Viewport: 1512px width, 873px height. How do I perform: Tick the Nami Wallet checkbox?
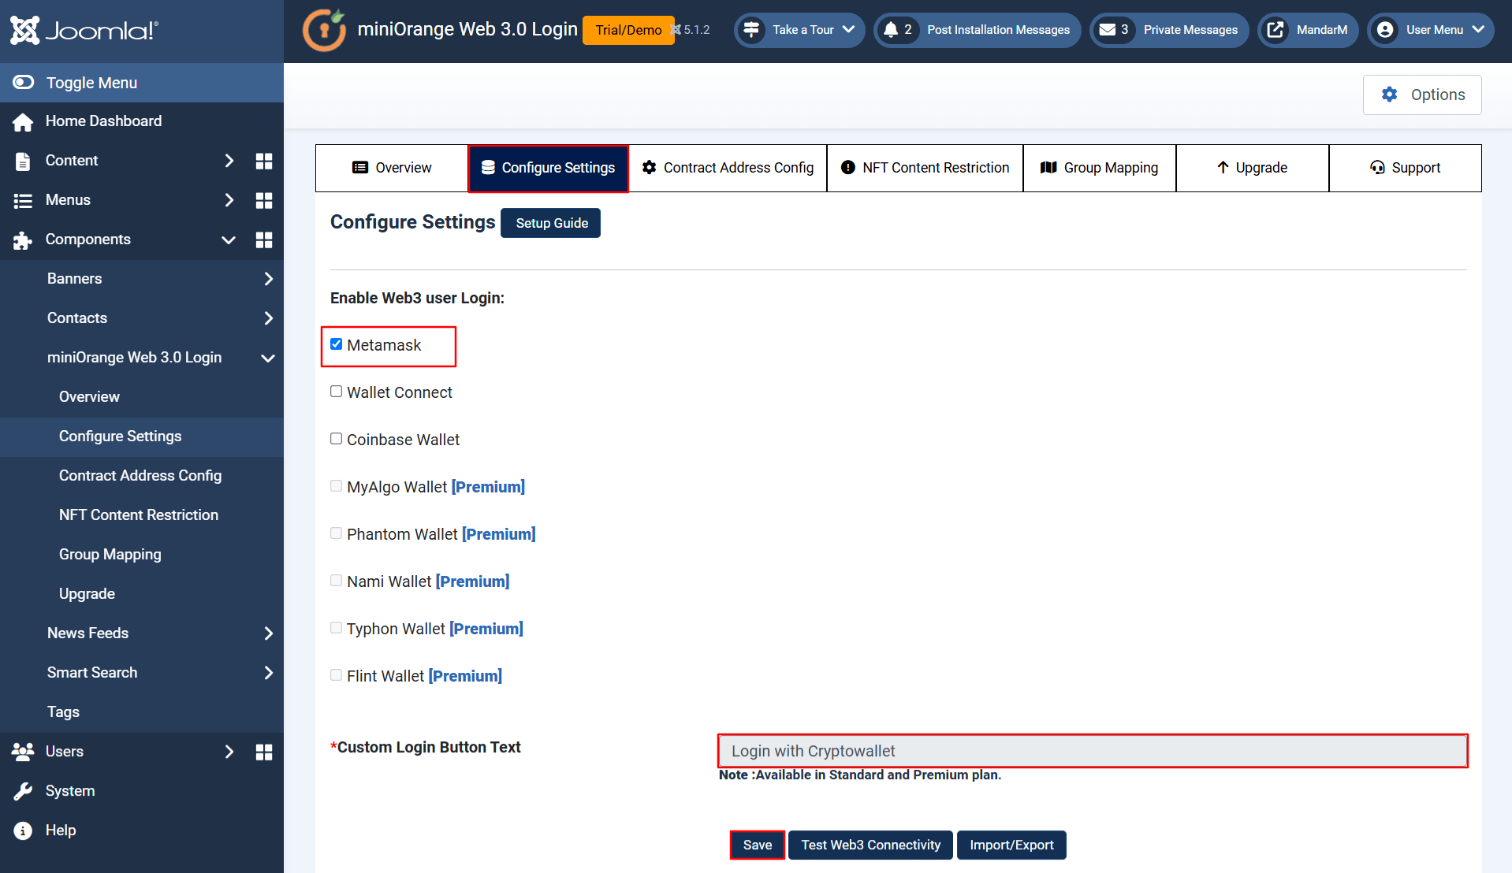click(337, 581)
